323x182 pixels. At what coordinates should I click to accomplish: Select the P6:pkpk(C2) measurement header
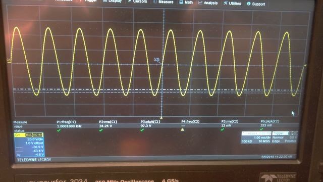click(270, 121)
